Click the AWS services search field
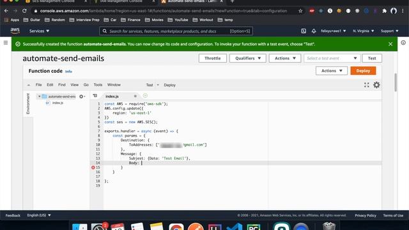Image resolution: width=409 pixels, height=230 pixels. click(x=176, y=31)
